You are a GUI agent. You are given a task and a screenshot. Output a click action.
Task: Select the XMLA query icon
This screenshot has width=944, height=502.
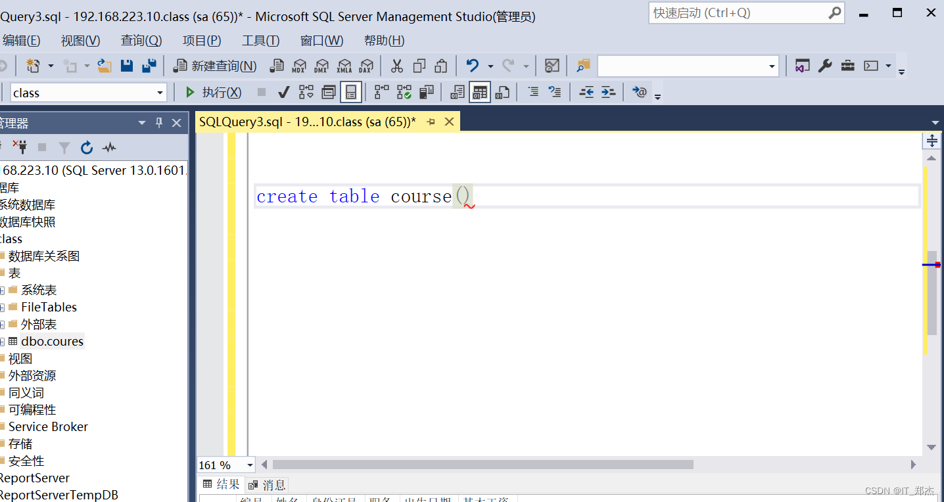point(344,66)
